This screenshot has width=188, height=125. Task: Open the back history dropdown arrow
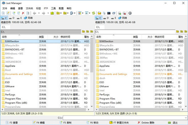[39, 13]
